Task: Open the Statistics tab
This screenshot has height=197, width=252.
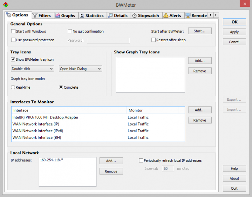Action: [93, 15]
